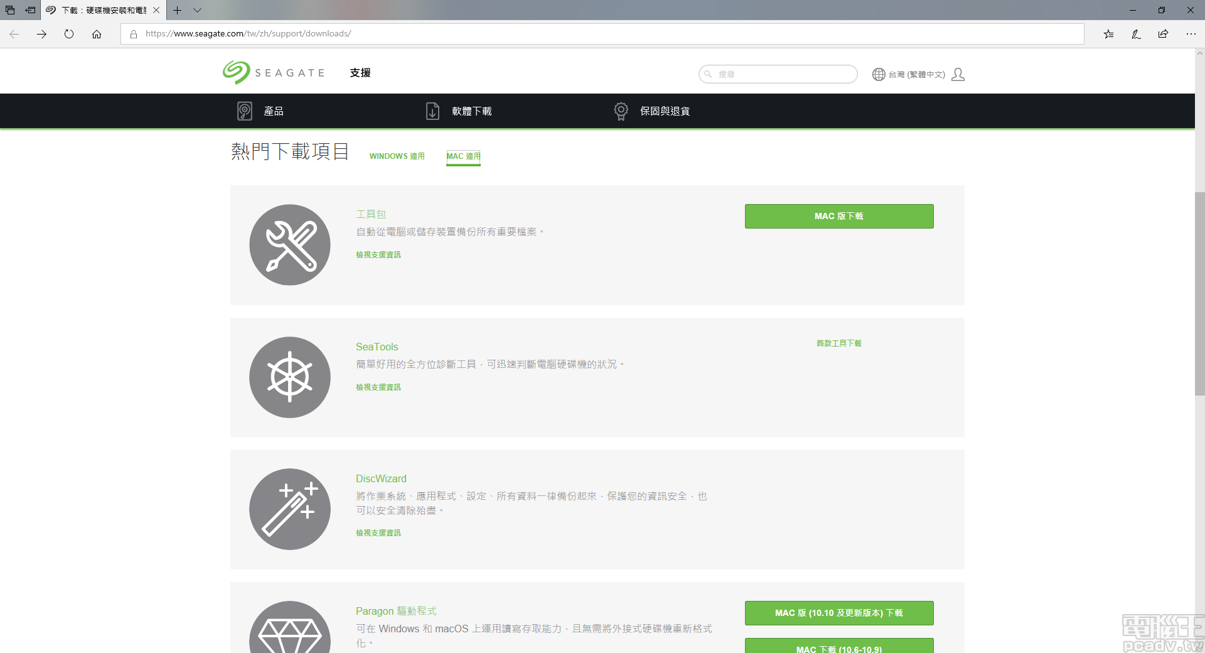Open the globe language selector icon

(x=878, y=73)
